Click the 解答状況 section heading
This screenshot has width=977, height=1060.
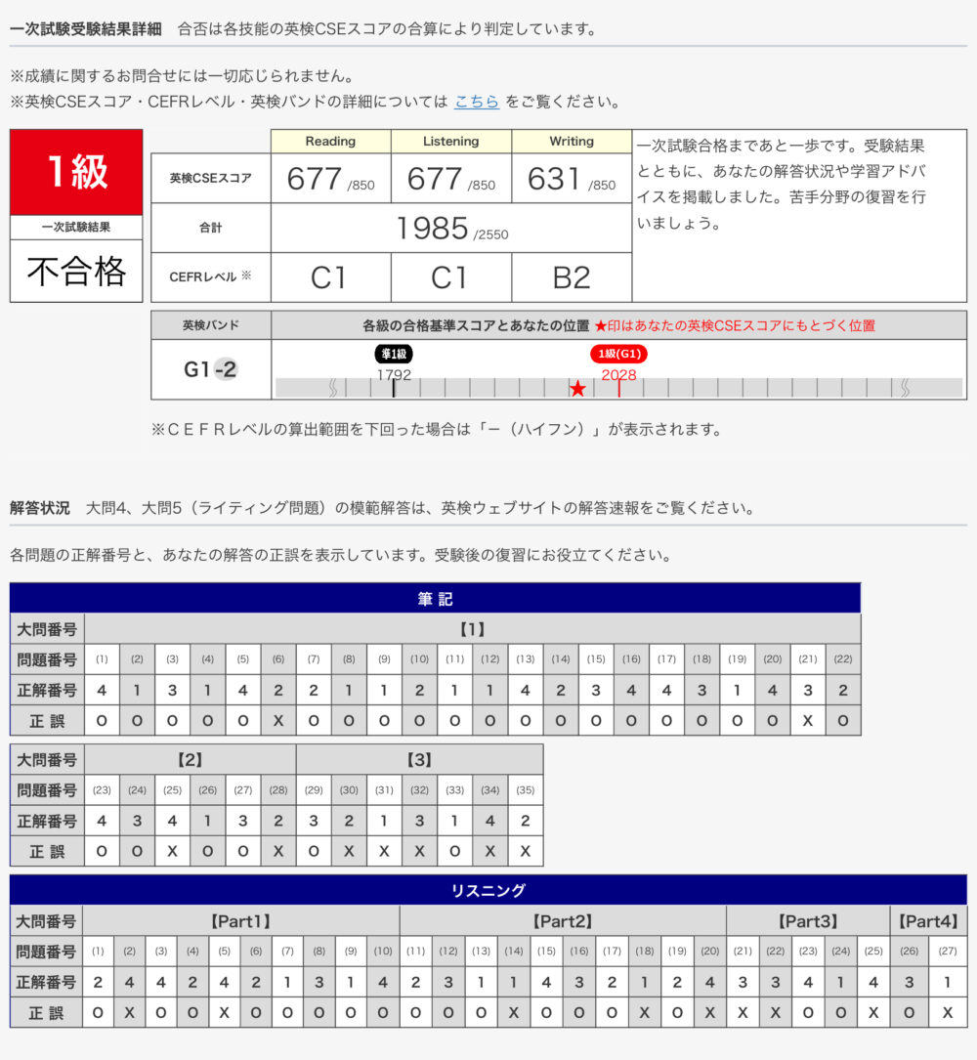coord(40,508)
